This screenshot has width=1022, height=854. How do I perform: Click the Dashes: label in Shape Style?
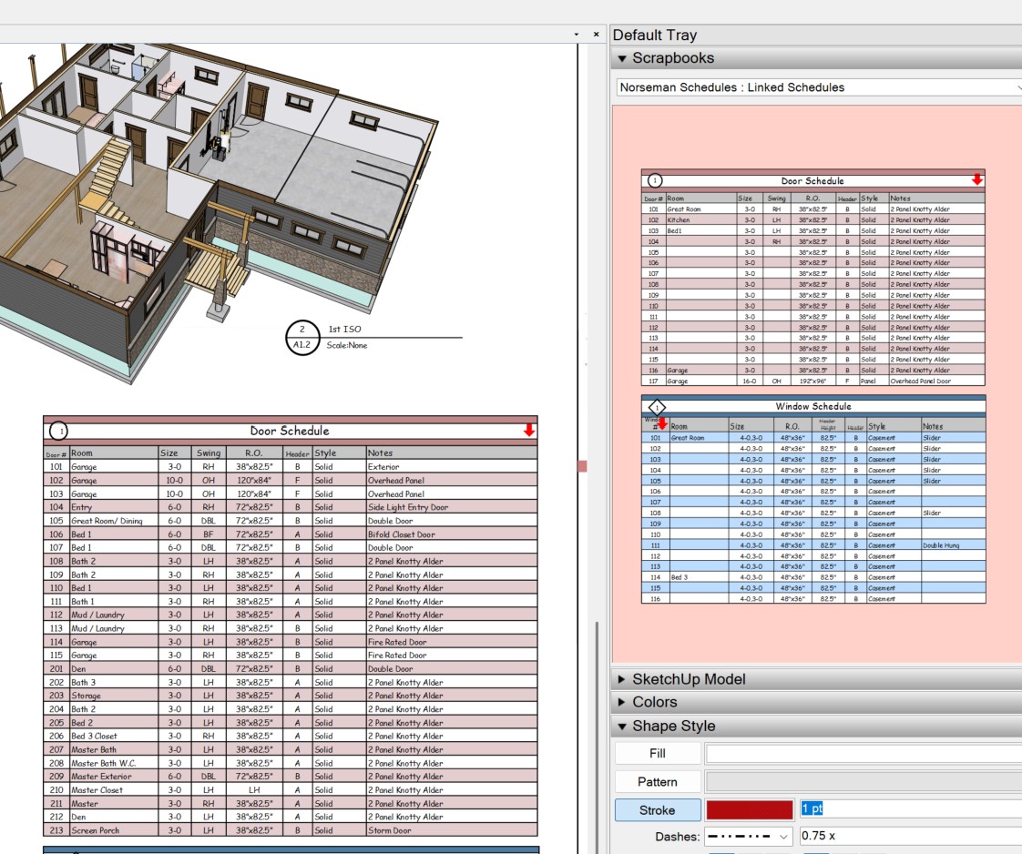click(x=677, y=837)
